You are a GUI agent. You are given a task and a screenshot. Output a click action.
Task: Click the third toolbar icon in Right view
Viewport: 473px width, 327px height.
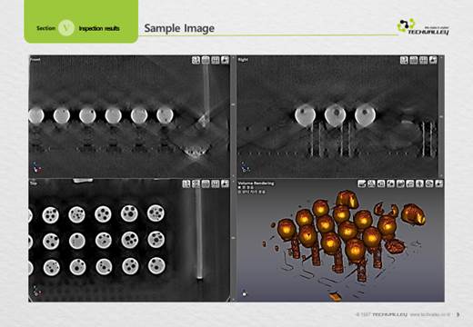(x=423, y=60)
